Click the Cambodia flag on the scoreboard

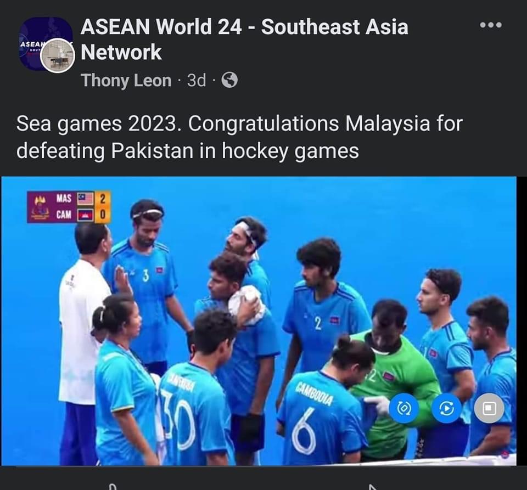coord(86,215)
